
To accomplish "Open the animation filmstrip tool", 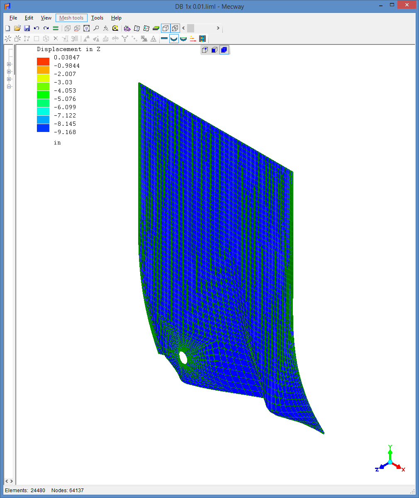I will click(202, 39).
